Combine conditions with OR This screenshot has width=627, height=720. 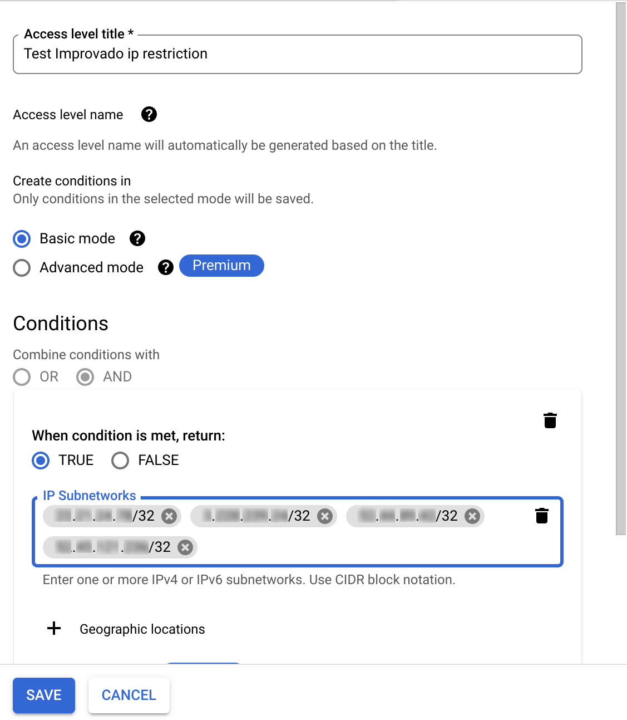(21, 377)
